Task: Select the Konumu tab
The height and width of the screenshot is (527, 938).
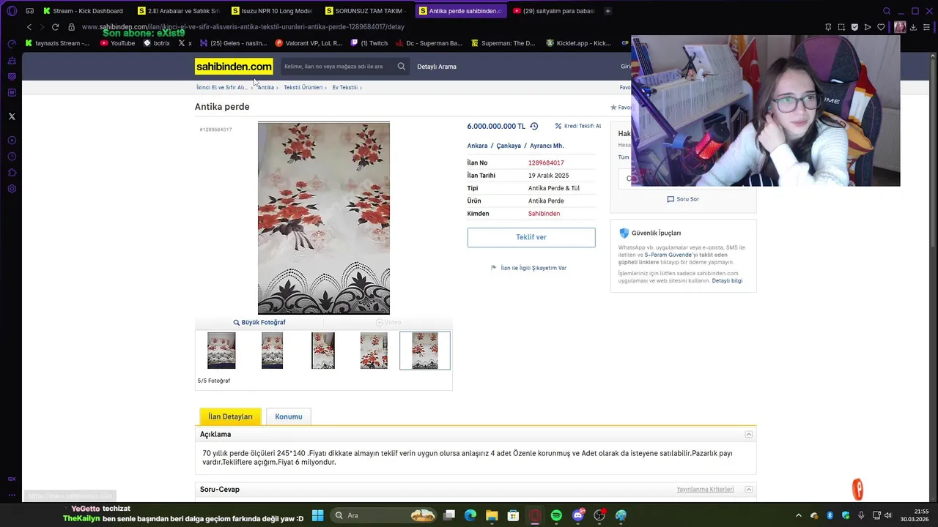Action: [x=289, y=416]
